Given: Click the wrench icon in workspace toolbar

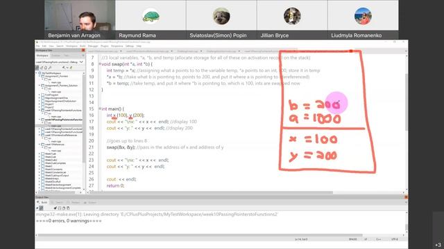Looking at the screenshot, I should 50,68.
